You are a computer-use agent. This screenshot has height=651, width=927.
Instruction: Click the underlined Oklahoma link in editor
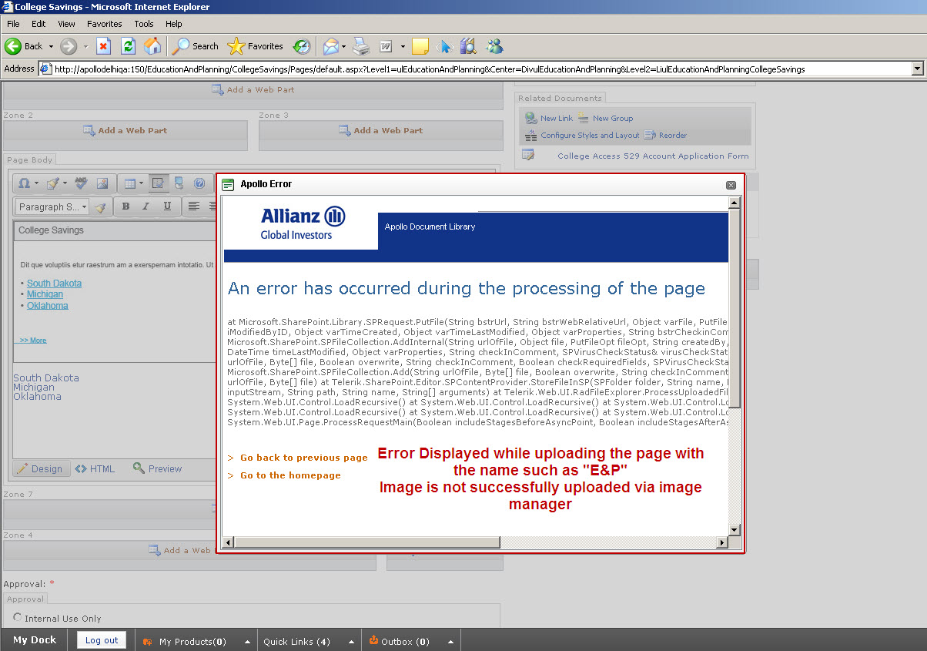[x=48, y=306]
